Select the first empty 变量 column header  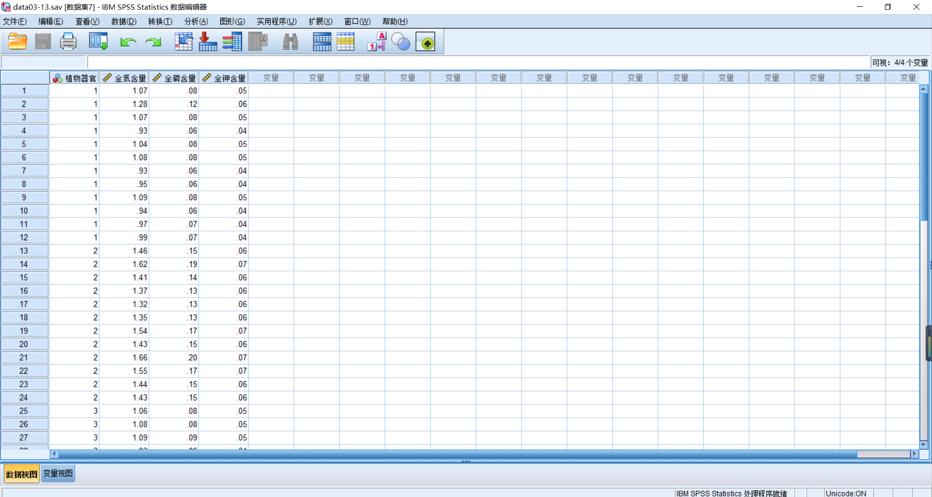(x=271, y=78)
